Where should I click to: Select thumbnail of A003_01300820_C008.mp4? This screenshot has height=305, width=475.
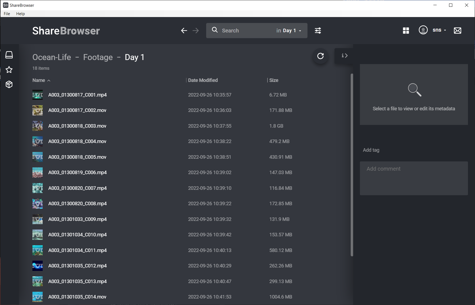coord(38,204)
